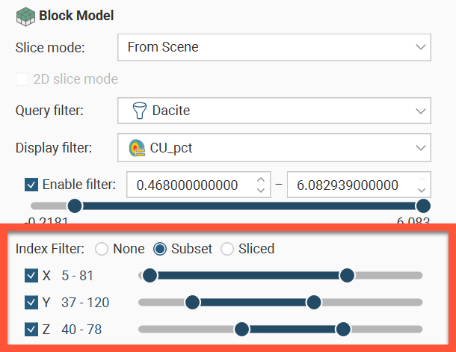This screenshot has width=456, height=352.
Task: Click the minimum filter value field
Action: click(x=191, y=185)
